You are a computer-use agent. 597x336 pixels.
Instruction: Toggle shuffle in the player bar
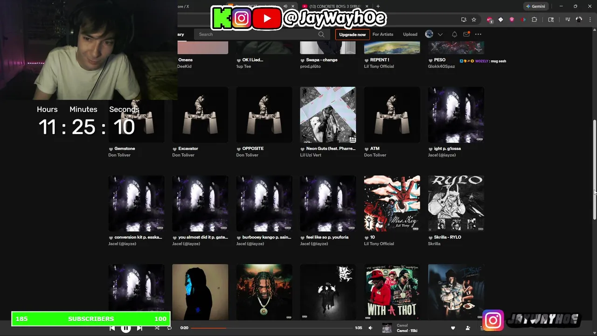157,328
